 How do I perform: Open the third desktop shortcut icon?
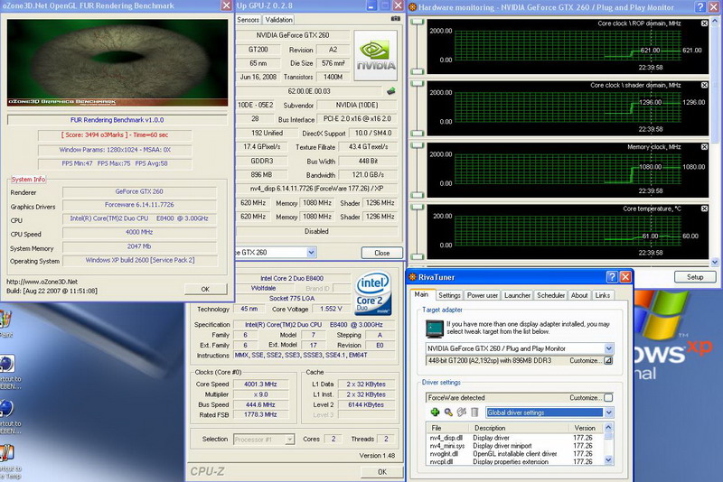pos(6,408)
